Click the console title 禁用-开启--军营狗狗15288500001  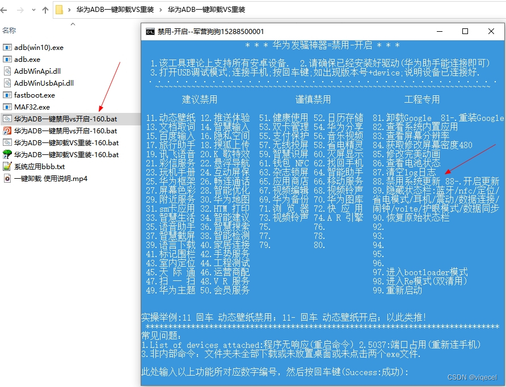coord(210,32)
